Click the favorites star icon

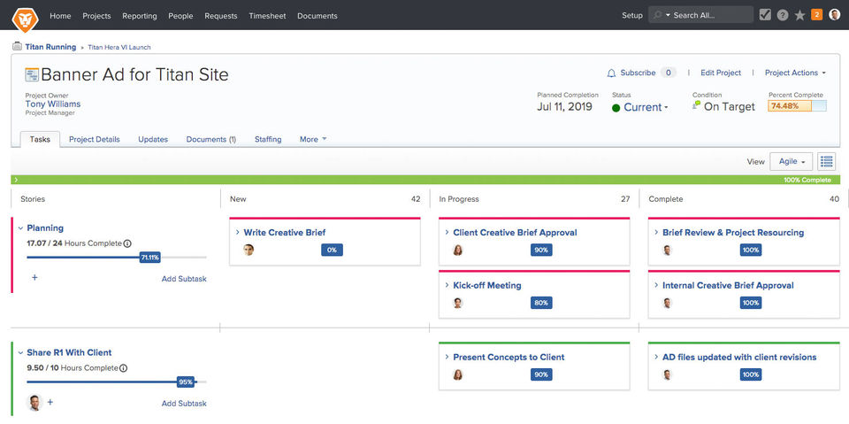(799, 15)
